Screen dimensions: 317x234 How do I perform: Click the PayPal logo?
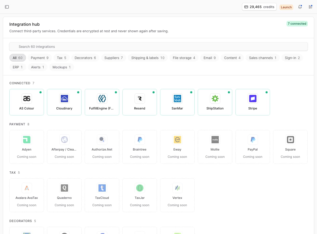[253, 140]
